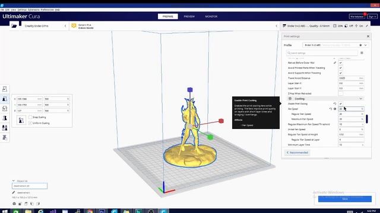Click the Z scale percent input field
380x213 pixels.
click(57, 111)
